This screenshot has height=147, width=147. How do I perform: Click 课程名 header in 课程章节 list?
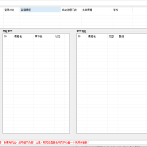(23, 36)
